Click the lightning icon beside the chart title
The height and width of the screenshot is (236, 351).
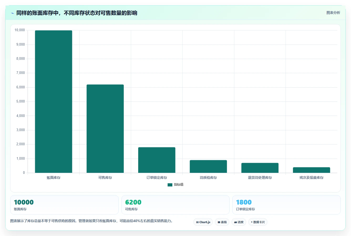point(12,13)
